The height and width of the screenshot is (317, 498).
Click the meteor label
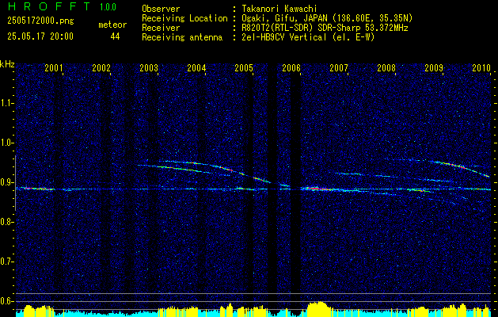tap(112, 25)
